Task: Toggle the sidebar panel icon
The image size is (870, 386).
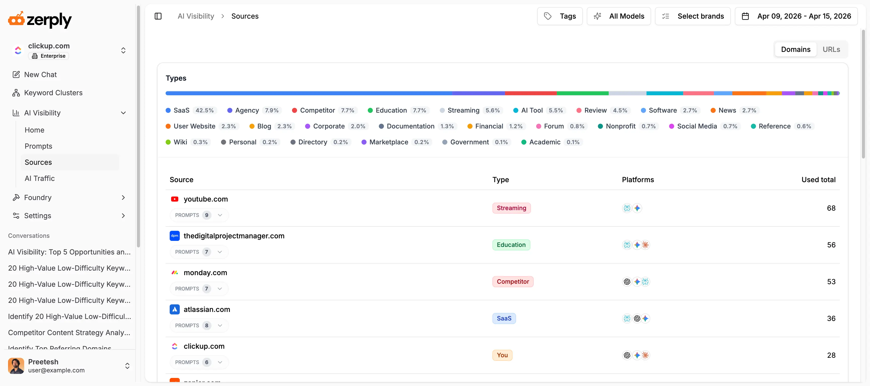Action: click(158, 16)
